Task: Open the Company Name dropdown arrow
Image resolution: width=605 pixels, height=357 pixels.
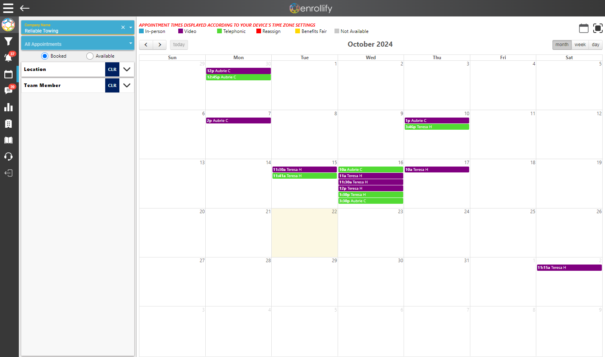Action: coord(131,27)
